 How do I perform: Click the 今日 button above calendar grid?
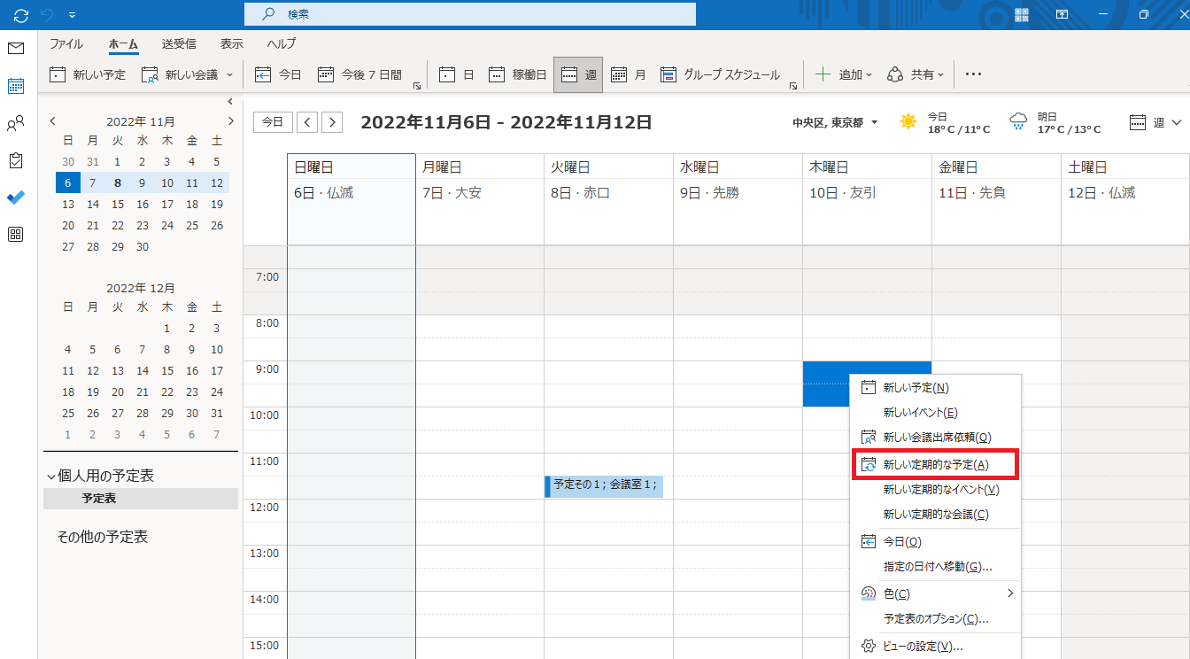273,122
